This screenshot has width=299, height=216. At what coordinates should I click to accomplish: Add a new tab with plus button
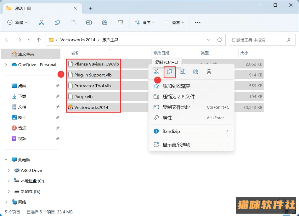[x=90, y=8]
